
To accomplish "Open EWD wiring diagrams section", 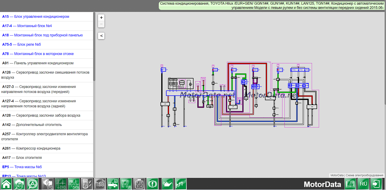I will (61, 184).
